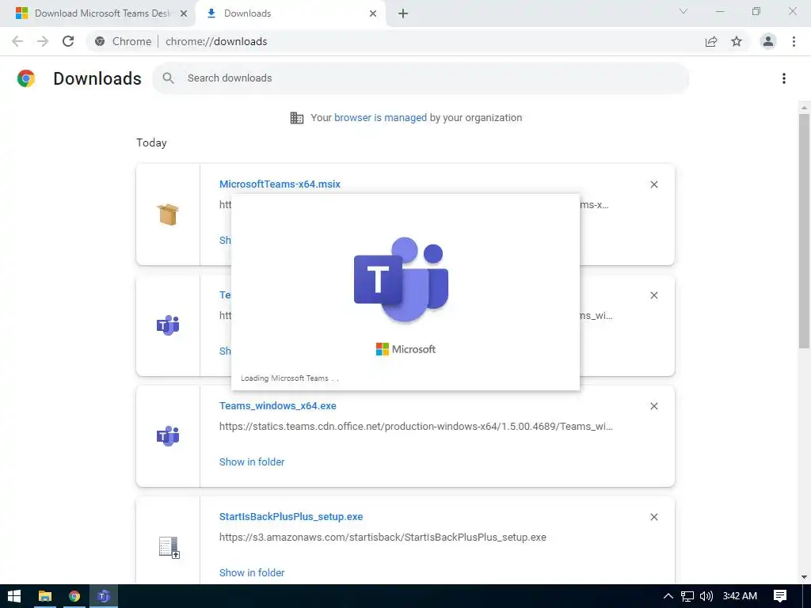This screenshot has width=811, height=608.
Task: Remove MicrosoftTeams-x64.msix from the list
Action: coord(653,184)
